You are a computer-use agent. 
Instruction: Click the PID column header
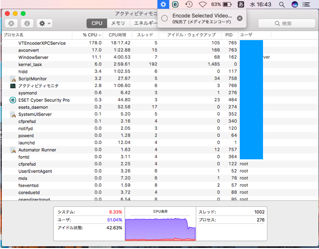pyautogui.click(x=228, y=34)
